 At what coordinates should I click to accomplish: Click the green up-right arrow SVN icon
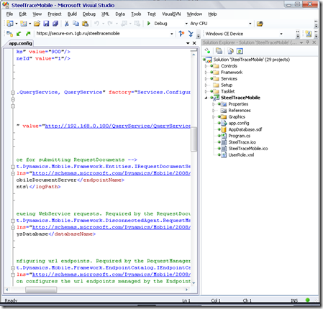tap(28, 34)
